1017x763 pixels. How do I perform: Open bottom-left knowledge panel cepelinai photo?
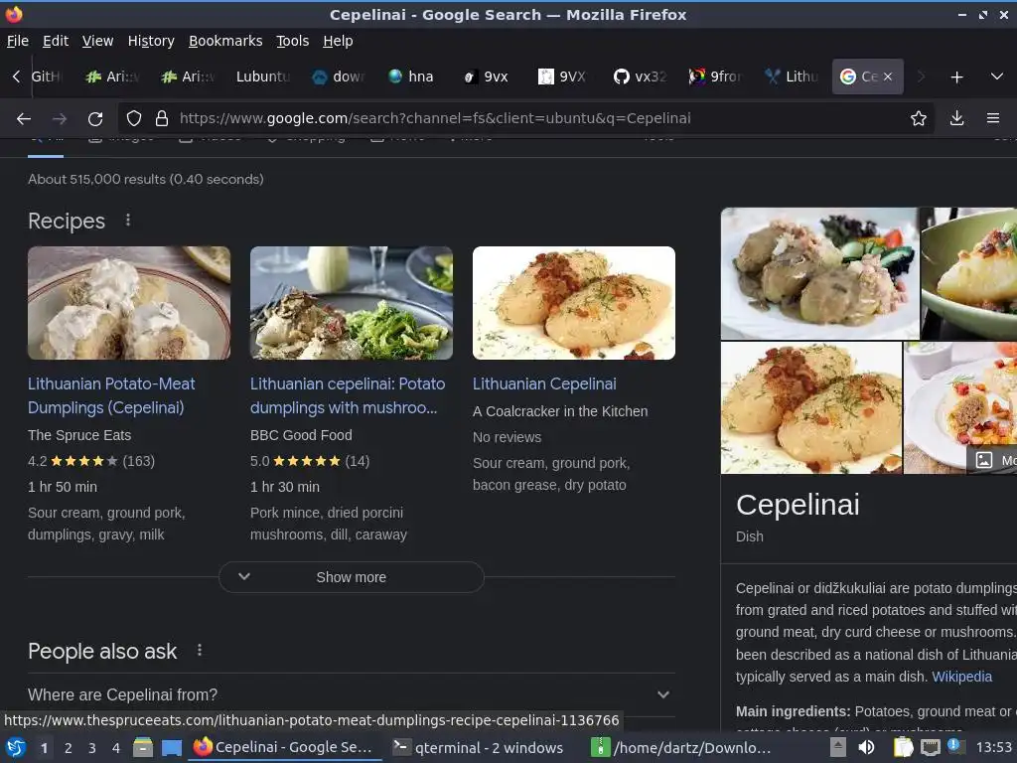[811, 408]
